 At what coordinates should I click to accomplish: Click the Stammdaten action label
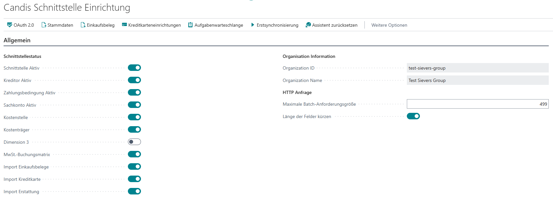click(x=60, y=25)
